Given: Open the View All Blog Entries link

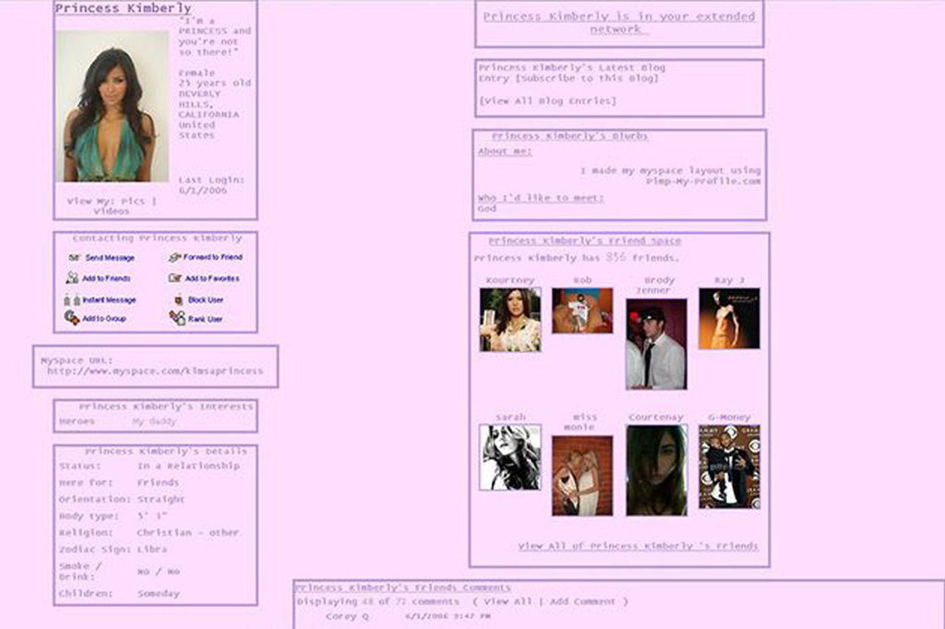Looking at the screenshot, I should [547, 101].
